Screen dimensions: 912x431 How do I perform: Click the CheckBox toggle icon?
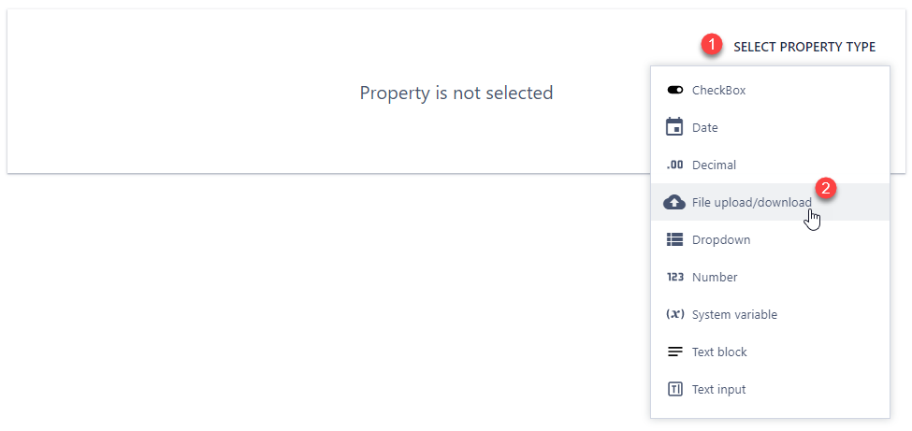coord(674,91)
